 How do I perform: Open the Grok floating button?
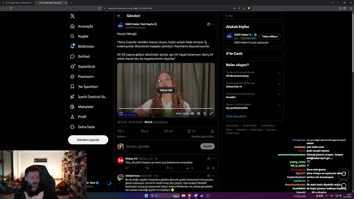click(x=344, y=174)
